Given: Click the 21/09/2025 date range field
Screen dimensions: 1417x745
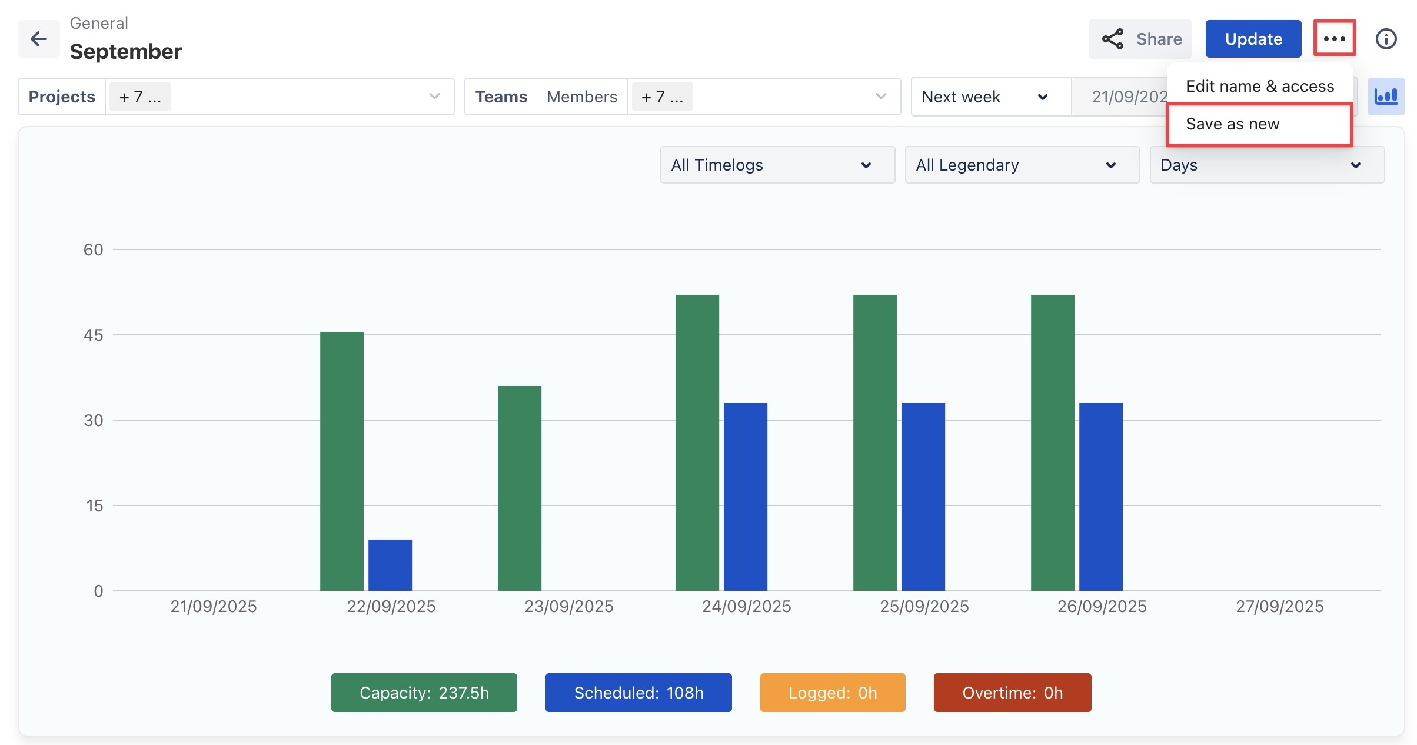Looking at the screenshot, I should (x=1121, y=97).
